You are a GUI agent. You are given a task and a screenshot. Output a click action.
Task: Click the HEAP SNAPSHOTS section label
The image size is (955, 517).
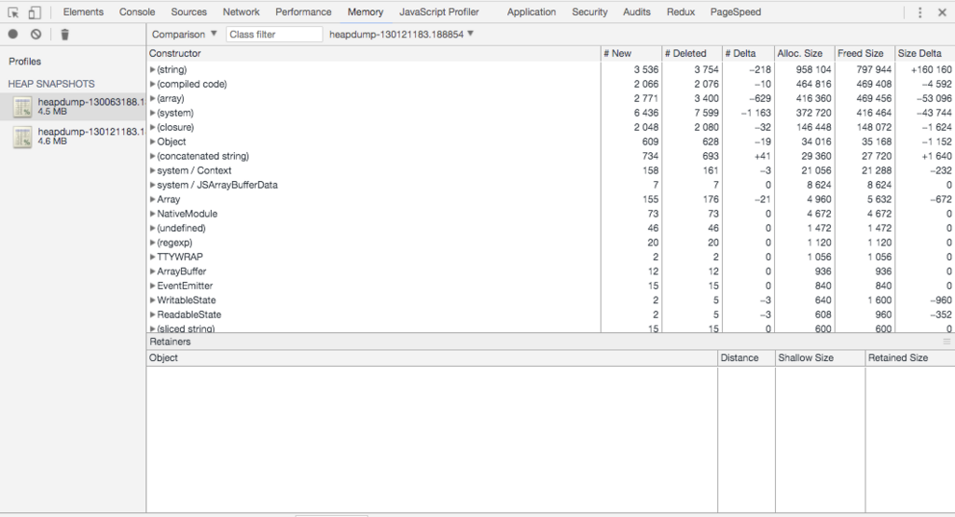[51, 84]
